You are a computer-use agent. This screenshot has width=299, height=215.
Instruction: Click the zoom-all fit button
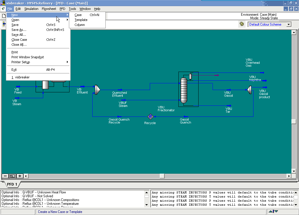[12, 176]
